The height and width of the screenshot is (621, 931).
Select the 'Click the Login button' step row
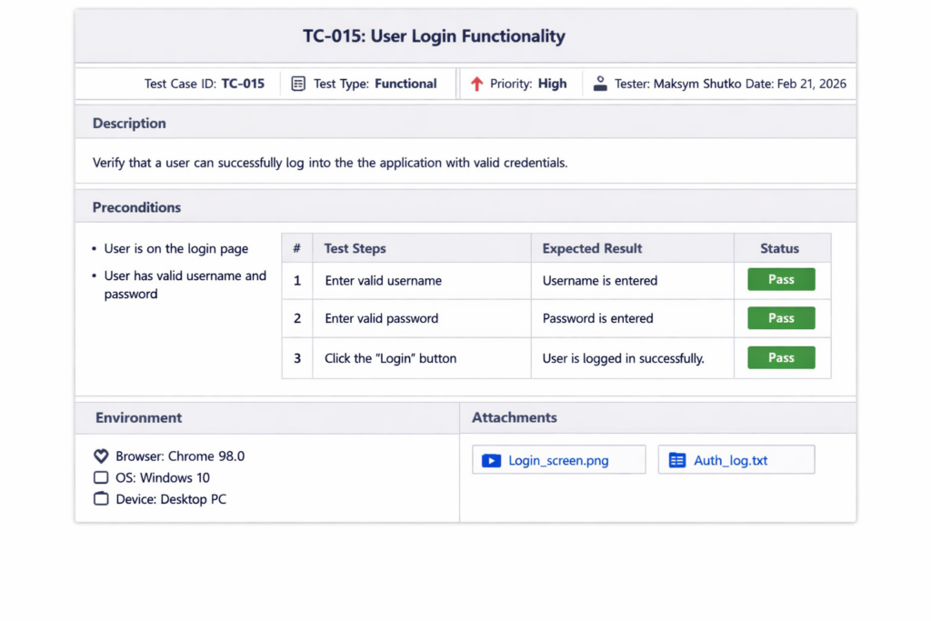tap(556, 358)
